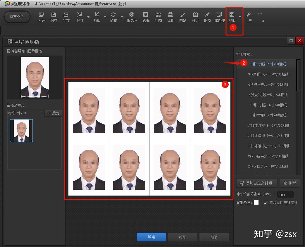305x247 pixels.
Task: Open the 排版 layout tool
Action: tap(232, 17)
